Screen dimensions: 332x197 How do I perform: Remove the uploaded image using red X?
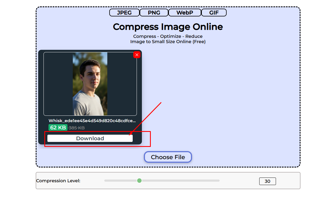coord(137,55)
